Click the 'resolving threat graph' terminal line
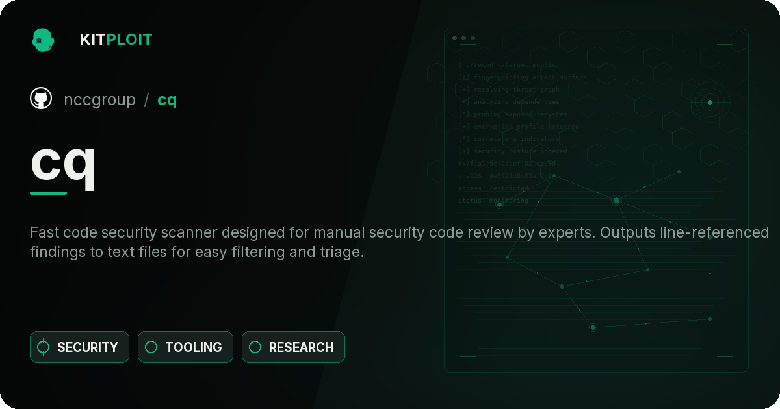The image size is (780, 409). click(509, 90)
